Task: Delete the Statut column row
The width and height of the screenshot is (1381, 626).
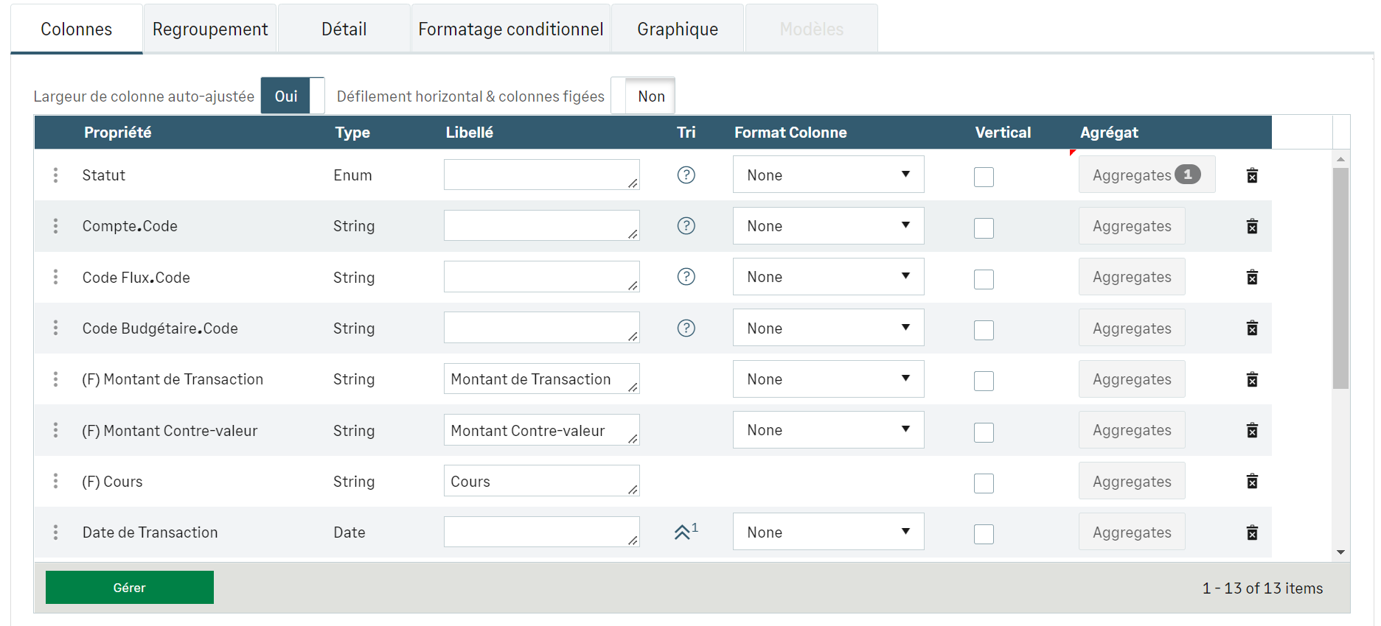Action: [x=1251, y=175]
